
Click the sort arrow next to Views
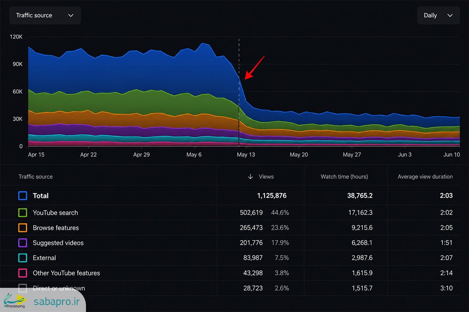click(250, 177)
